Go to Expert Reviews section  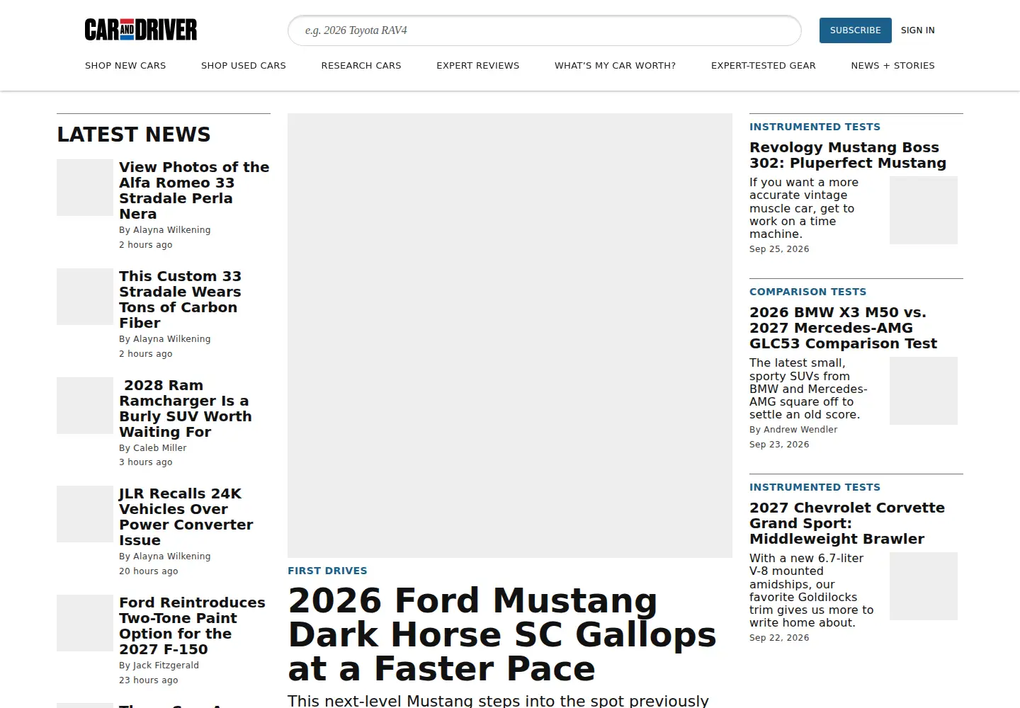click(477, 65)
